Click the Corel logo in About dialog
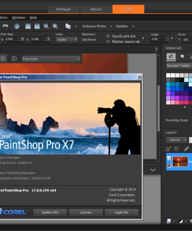Viewport: 192px width, 231px height. [x=13, y=212]
